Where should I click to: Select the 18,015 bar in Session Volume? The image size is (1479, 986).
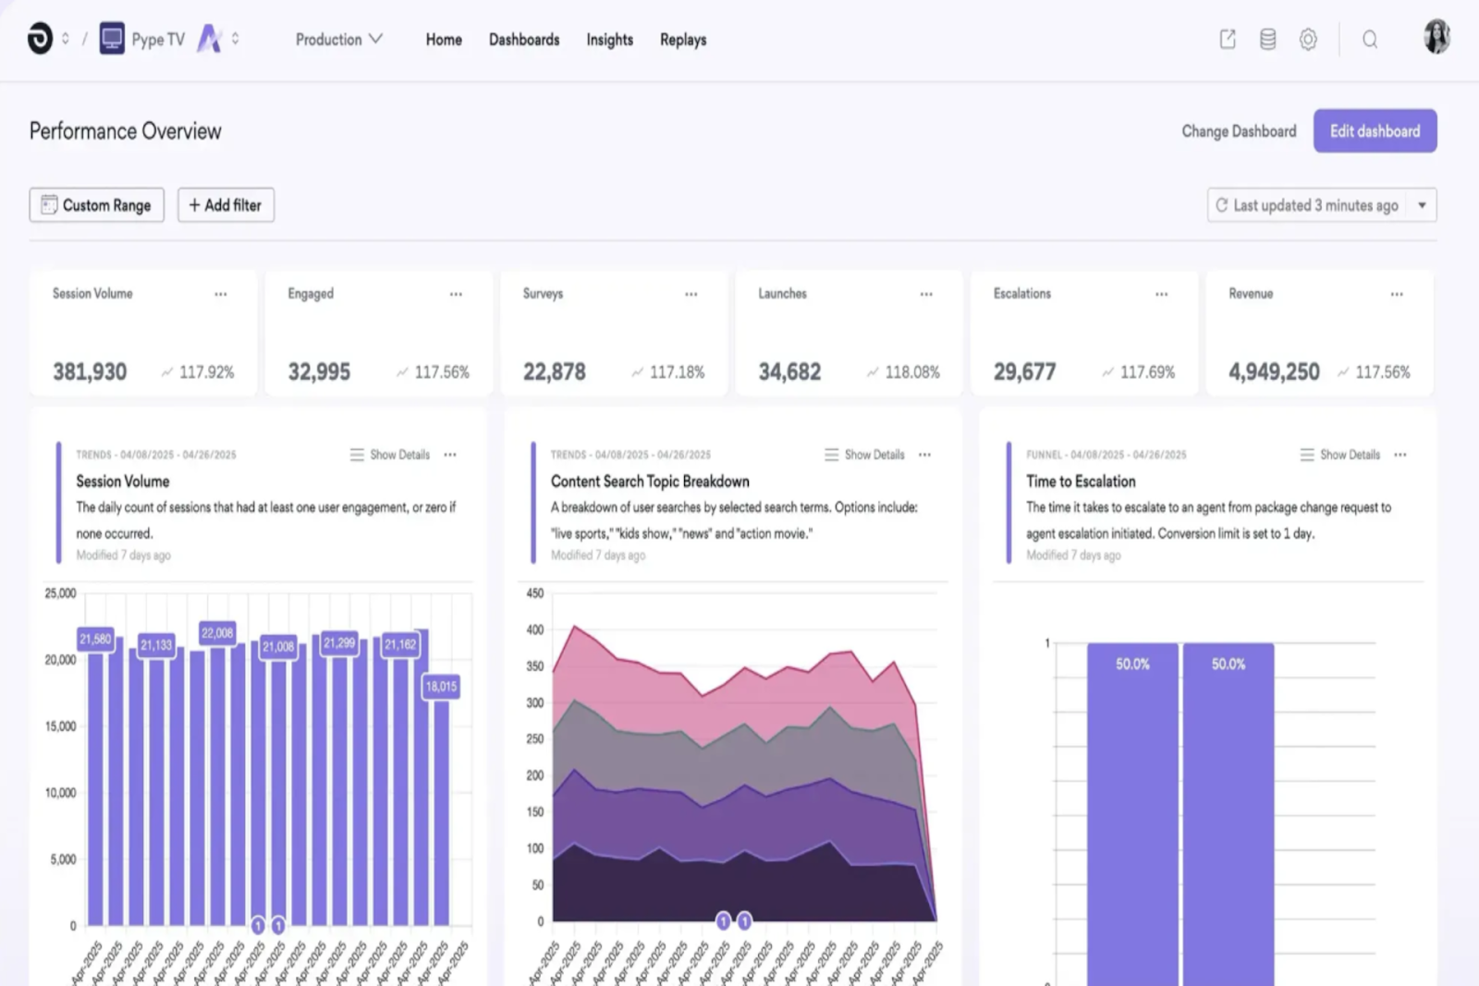point(441,811)
